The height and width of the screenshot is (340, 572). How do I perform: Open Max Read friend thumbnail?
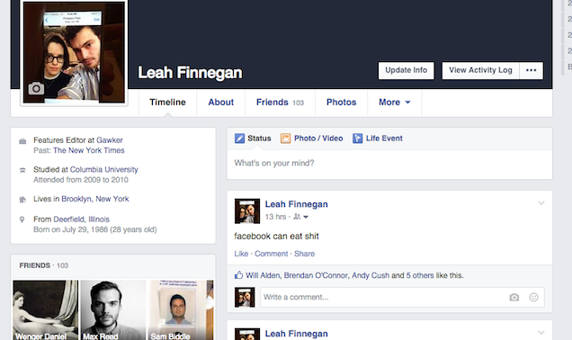click(x=113, y=310)
